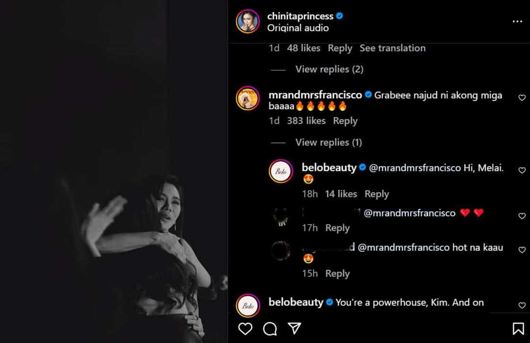Like the 'You're a powerhouse, Kim' comment
530x343 pixels.
pyautogui.click(x=522, y=306)
